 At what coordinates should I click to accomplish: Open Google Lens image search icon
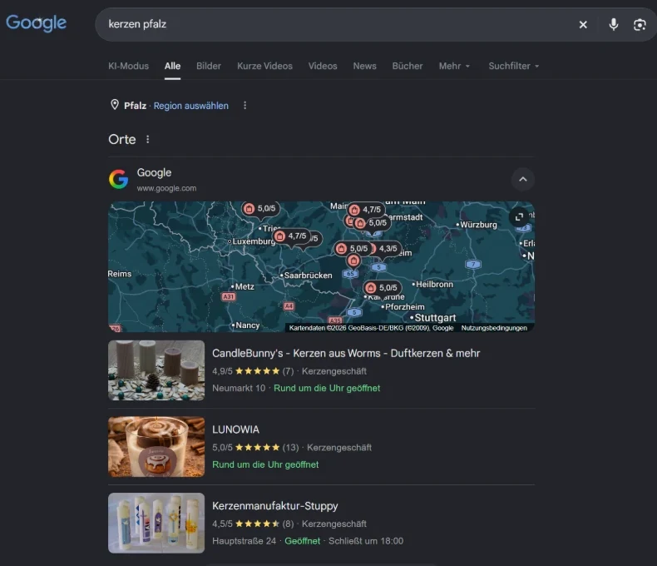point(640,25)
